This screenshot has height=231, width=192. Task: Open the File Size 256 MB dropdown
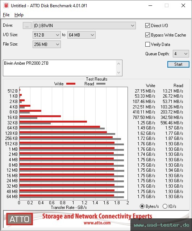47,44
